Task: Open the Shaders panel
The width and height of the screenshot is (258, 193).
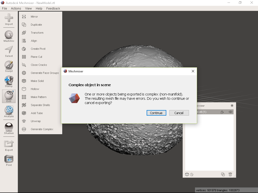Action: 9,129
